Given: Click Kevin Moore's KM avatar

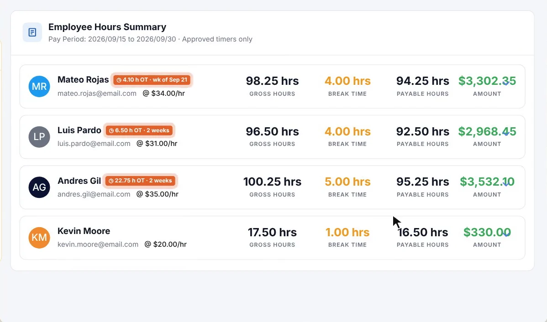Looking at the screenshot, I should tap(39, 238).
